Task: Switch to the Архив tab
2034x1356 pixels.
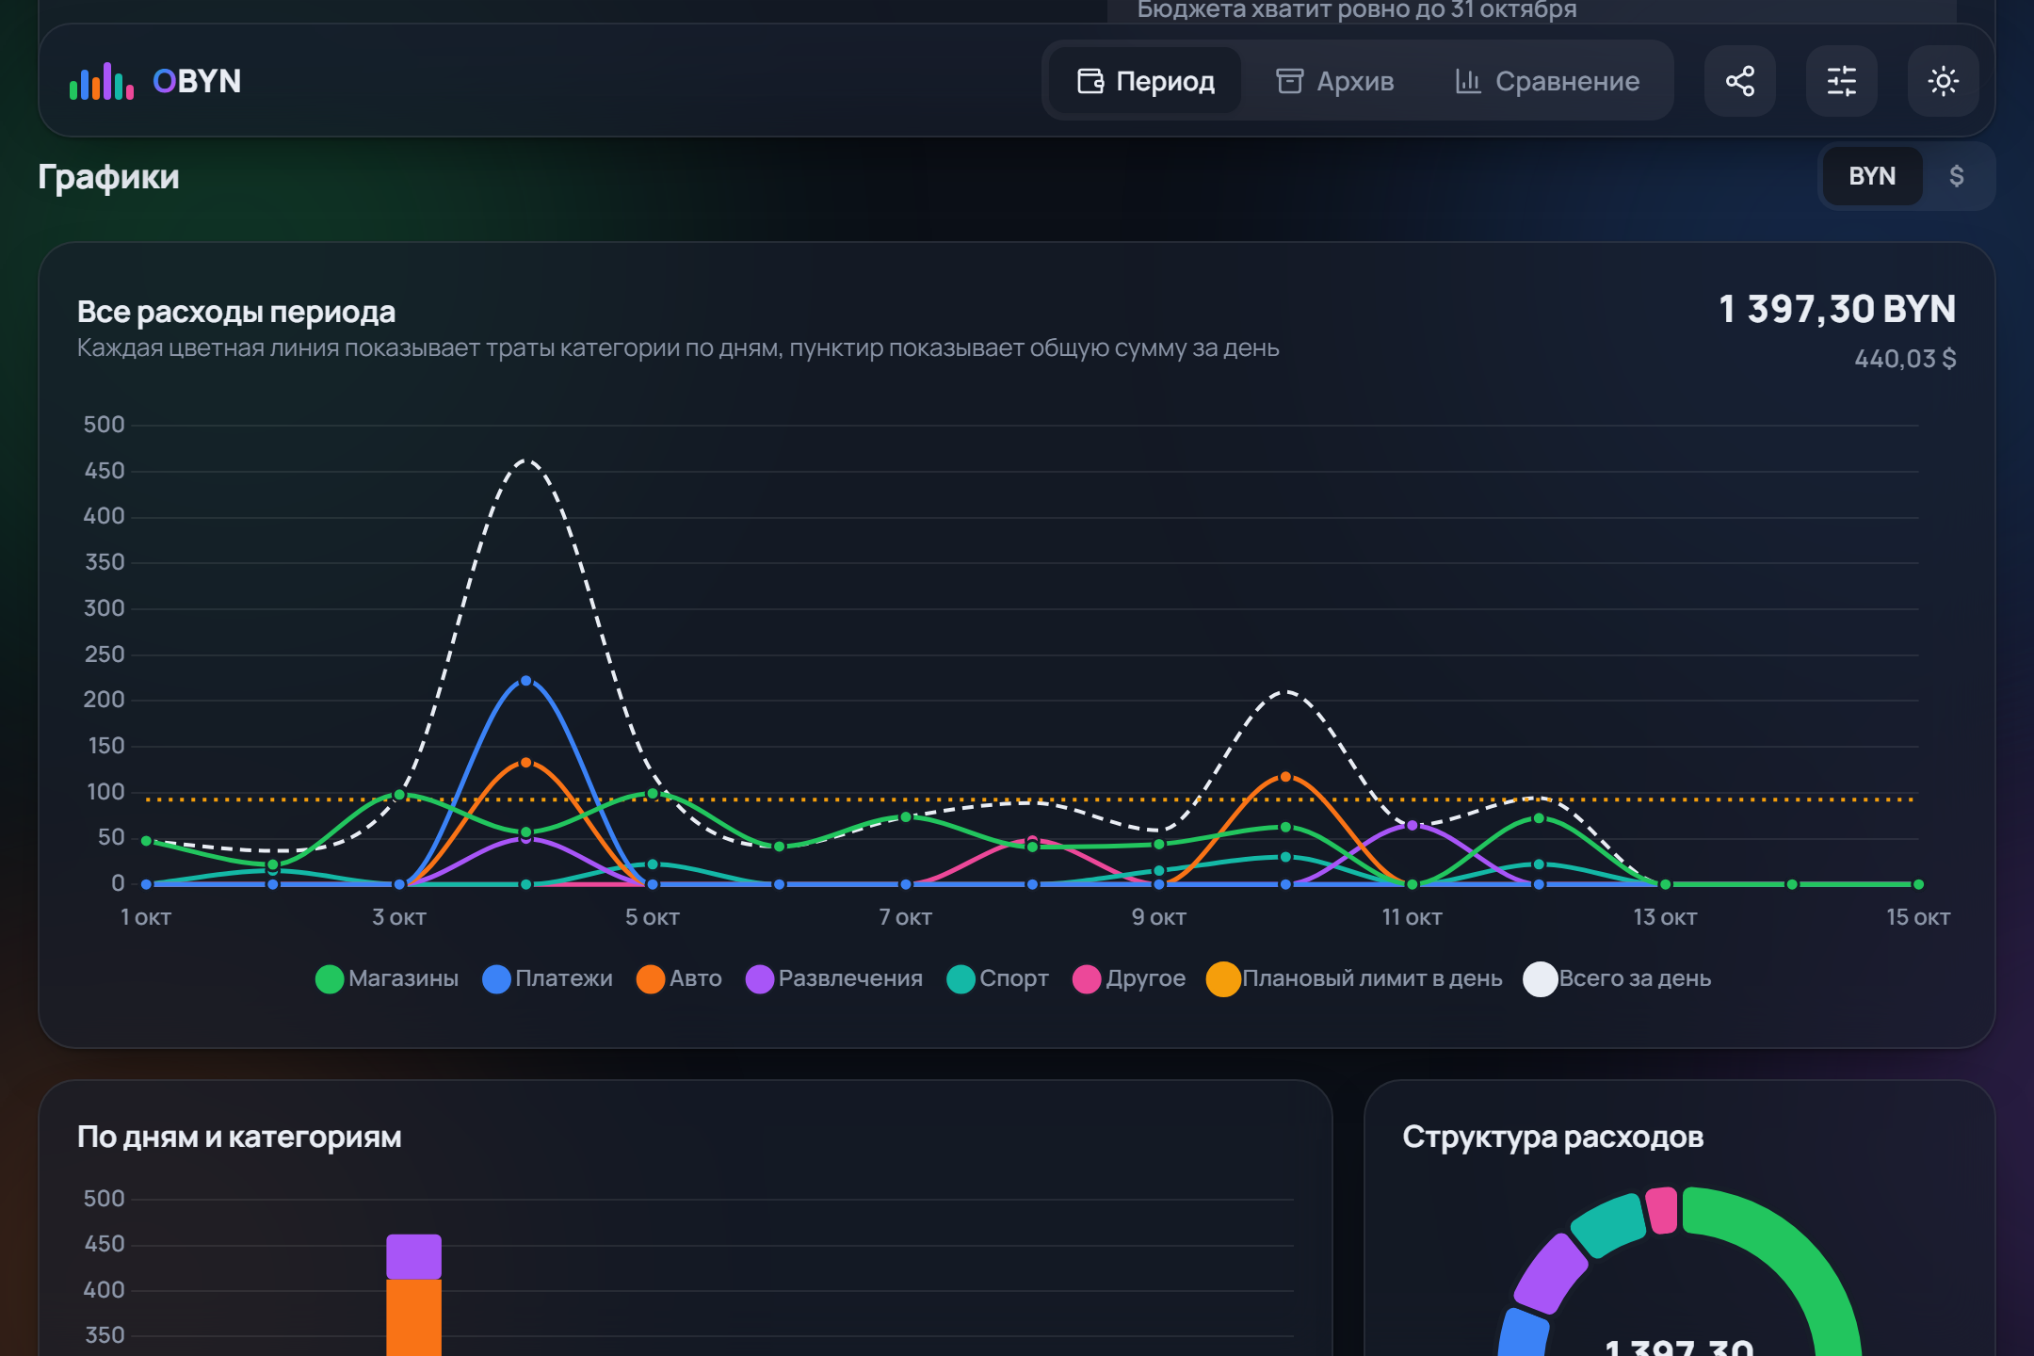Action: 1335,81
